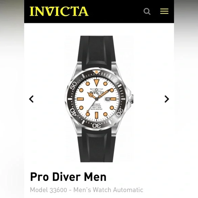Click the 20 numeral on the bezel
198x198 pixels.
[119, 112]
